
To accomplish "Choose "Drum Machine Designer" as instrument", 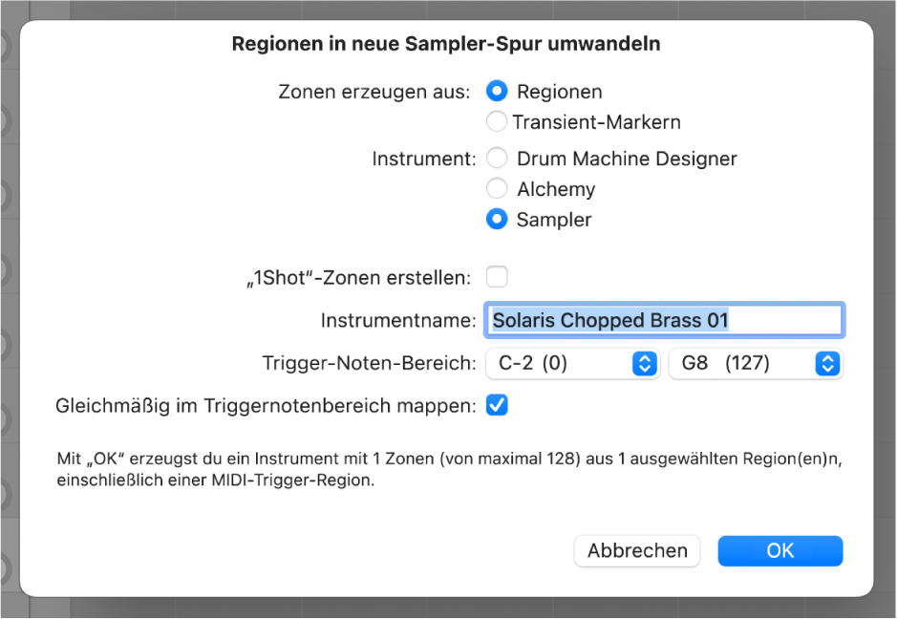I will [x=497, y=159].
